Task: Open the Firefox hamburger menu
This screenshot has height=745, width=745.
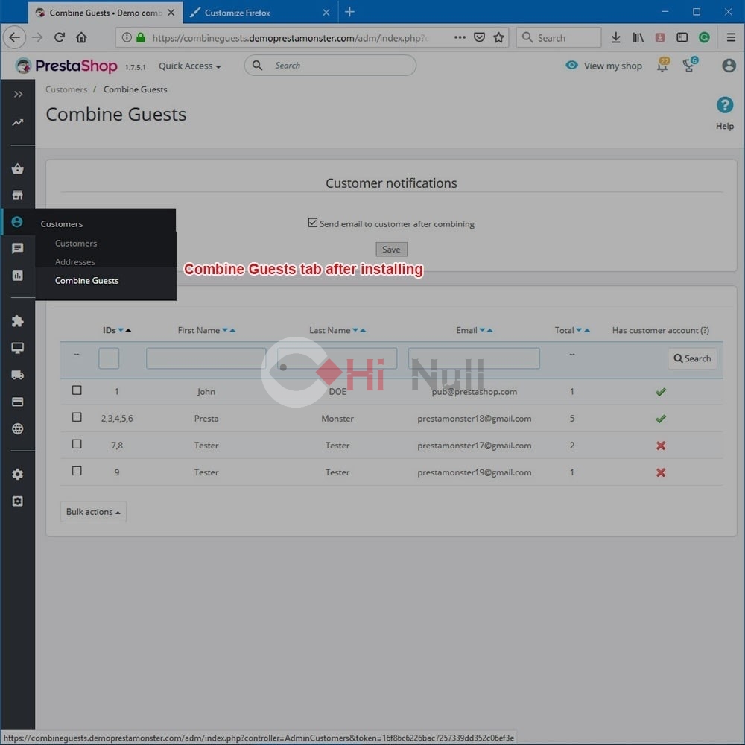Action: [731, 37]
